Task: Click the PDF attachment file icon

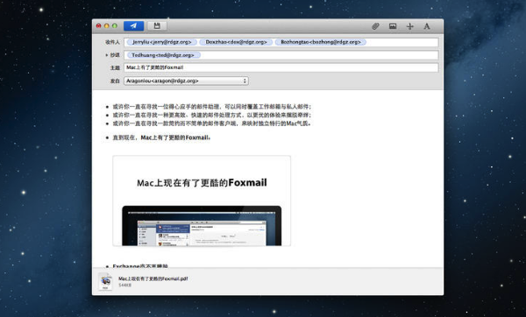Action: (x=105, y=281)
